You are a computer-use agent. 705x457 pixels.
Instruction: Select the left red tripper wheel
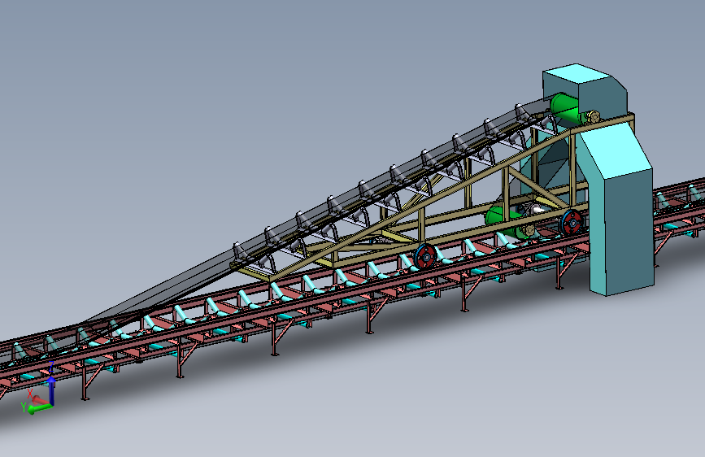(425, 257)
